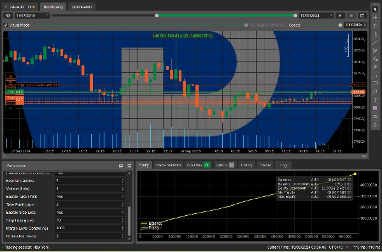Click the Stop Loss (pips) value stepper
The width and height of the screenshot is (382, 252).
pyautogui.click(x=122, y=220)
